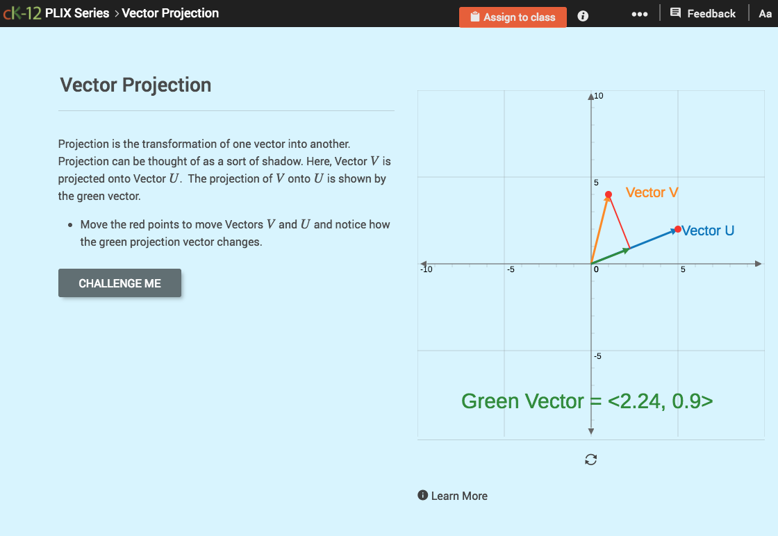Viewport: 778px width, 536px height.
Task: Open text display settings with the Aa icon
Action: (x=765, y=13)
